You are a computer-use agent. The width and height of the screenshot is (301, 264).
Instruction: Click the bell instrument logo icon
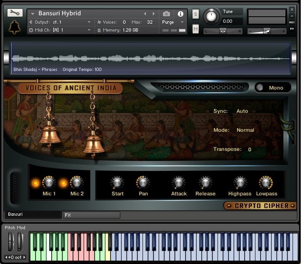tap(15, 27)
